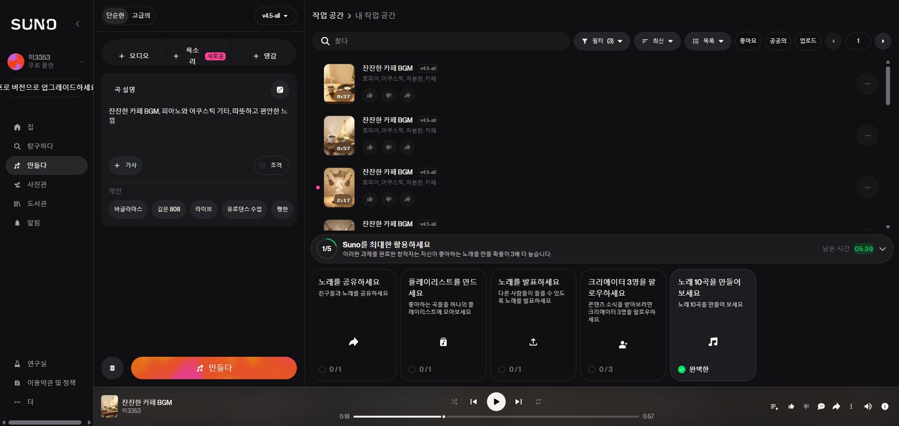Open the 더 more menu
899x426 pixels.
(46, 402)
